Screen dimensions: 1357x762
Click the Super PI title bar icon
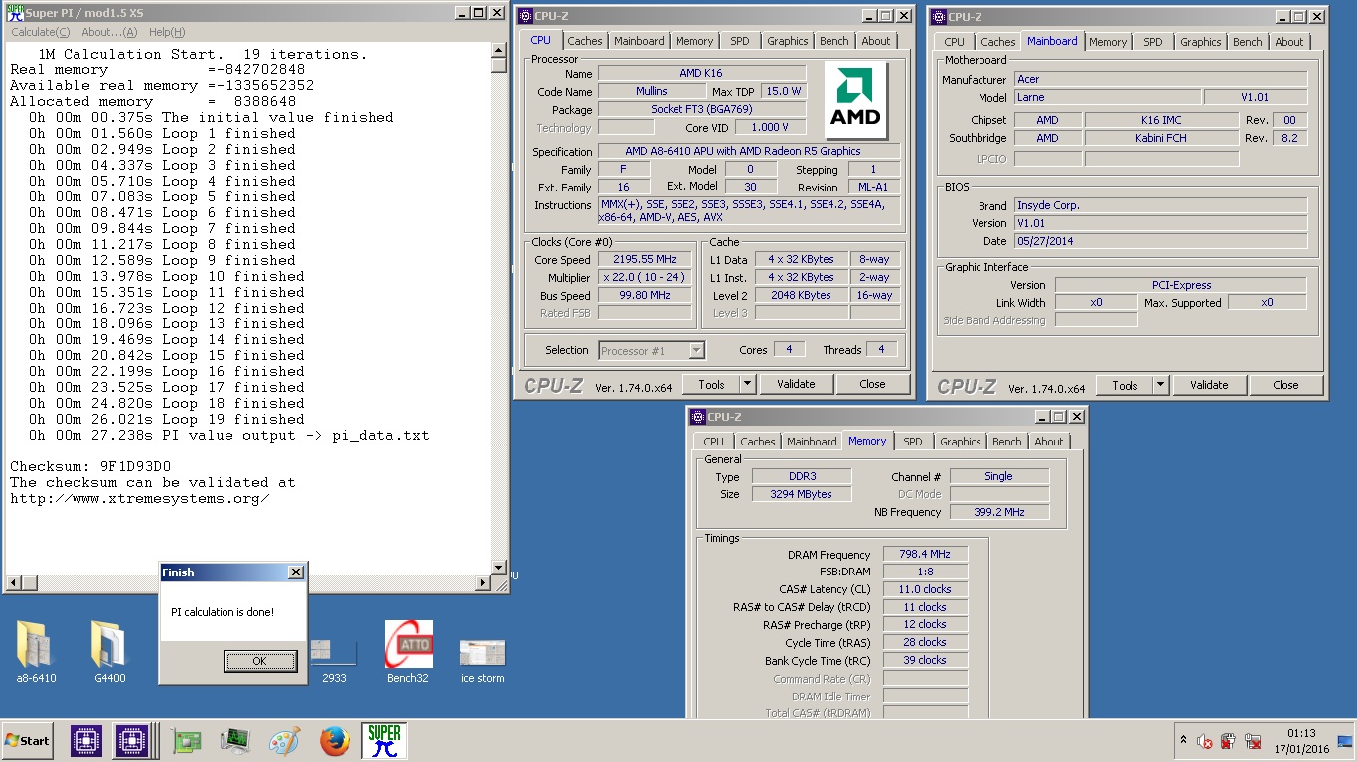(x=15, y=13)
